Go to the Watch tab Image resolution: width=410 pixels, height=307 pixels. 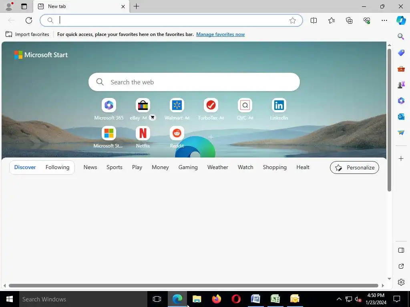pos(245,167)
